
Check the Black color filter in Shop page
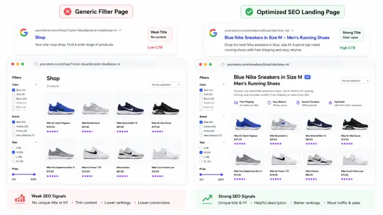(x=14, y=99)
